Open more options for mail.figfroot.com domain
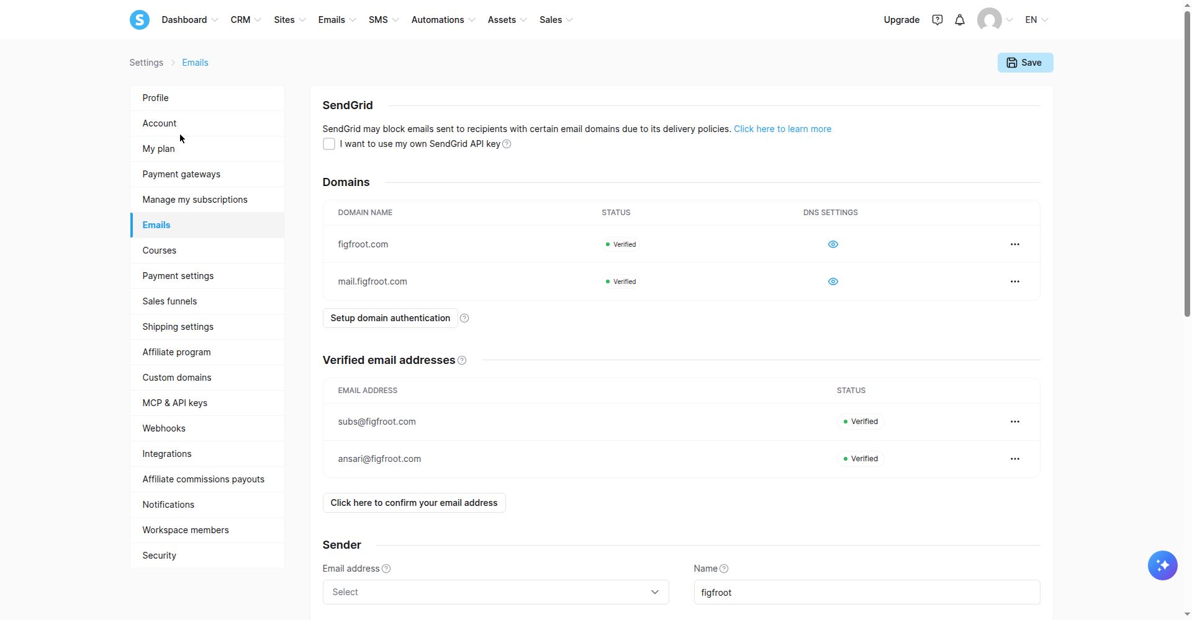Viewport: 1192px width, 620px height. [1015, 281]
